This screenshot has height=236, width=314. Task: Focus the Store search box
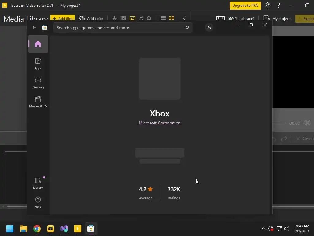(x=123, y=28)
